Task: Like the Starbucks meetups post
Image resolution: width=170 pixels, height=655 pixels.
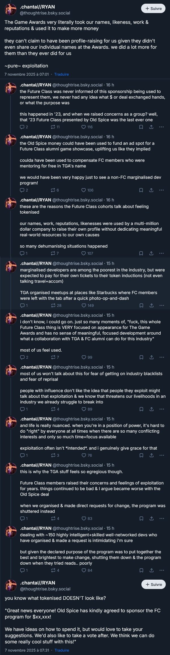Action: pos(84,305)
